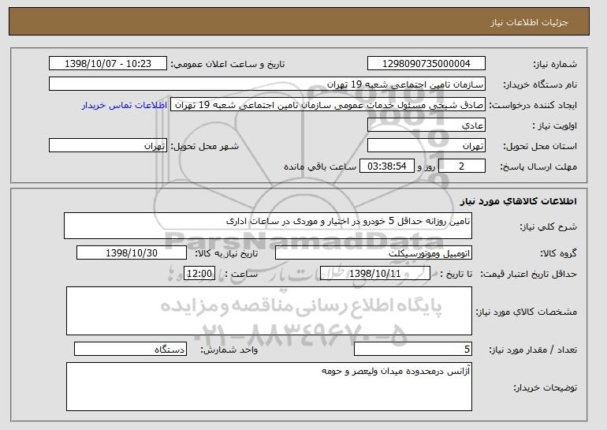
Task: Click the حداقل تاریخ اعتبار قیمت label
Action: [x=529, y=274]
